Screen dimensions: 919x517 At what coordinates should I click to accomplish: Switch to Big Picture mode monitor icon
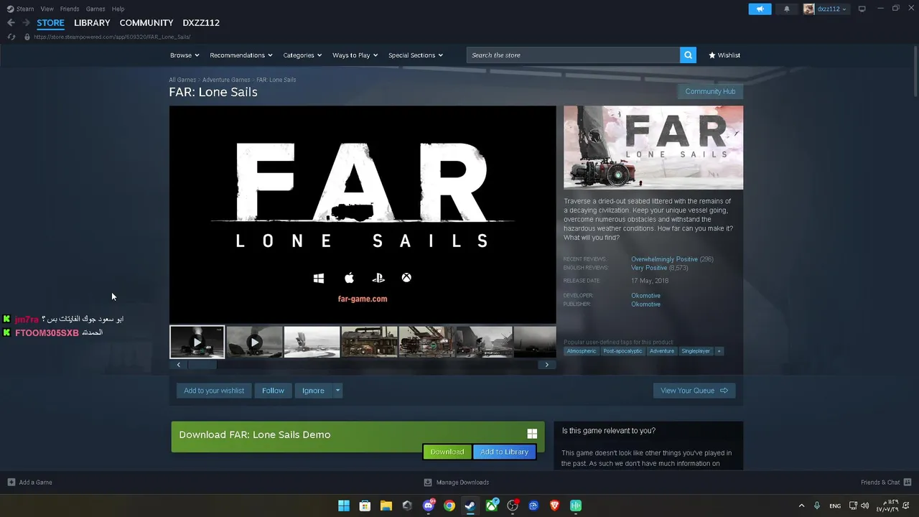tap(862, 9)
